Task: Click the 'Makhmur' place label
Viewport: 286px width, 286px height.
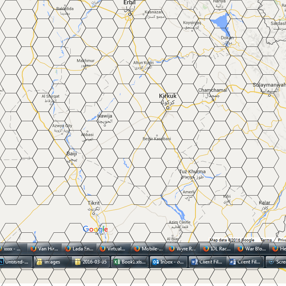Action: click(x=85, y=61)
